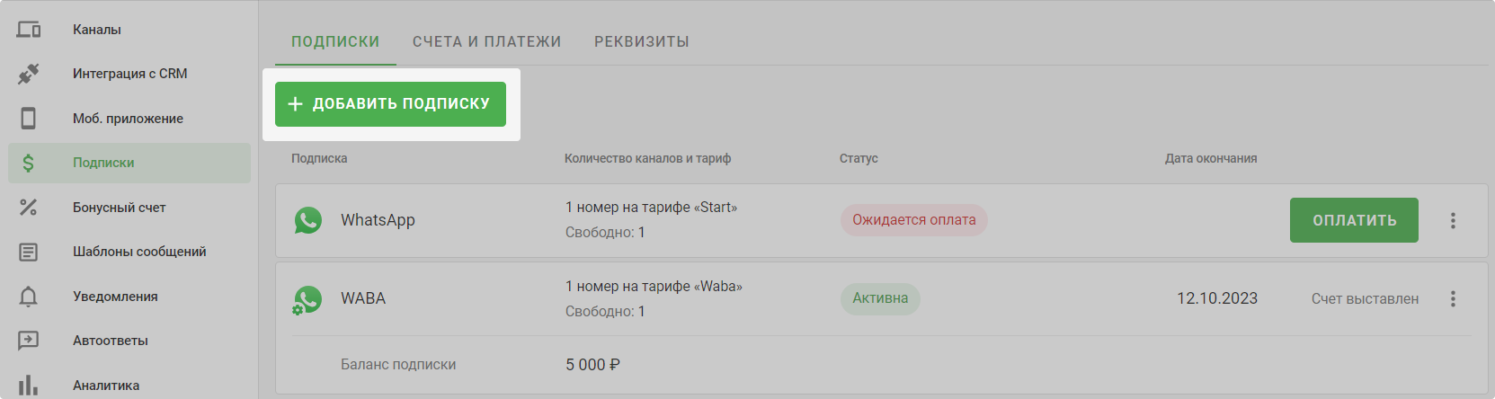This screenshot has width=1495, height=399.
Task: Open options menu for WhatsApp subscription
Action: point(1453,220)
